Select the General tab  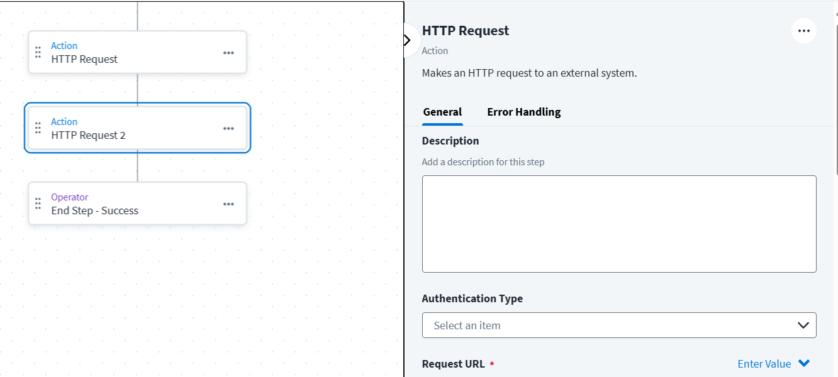coord(442,112)
